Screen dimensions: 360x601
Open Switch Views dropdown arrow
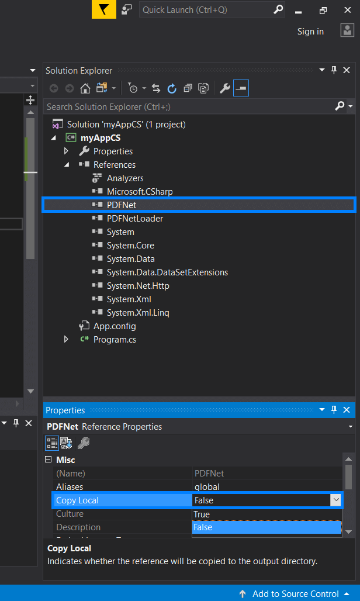114,89
